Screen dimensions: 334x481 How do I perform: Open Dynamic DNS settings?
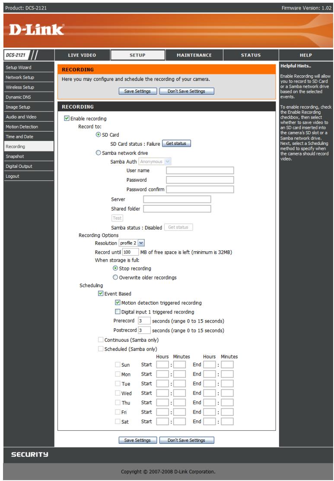pos(29,97)
